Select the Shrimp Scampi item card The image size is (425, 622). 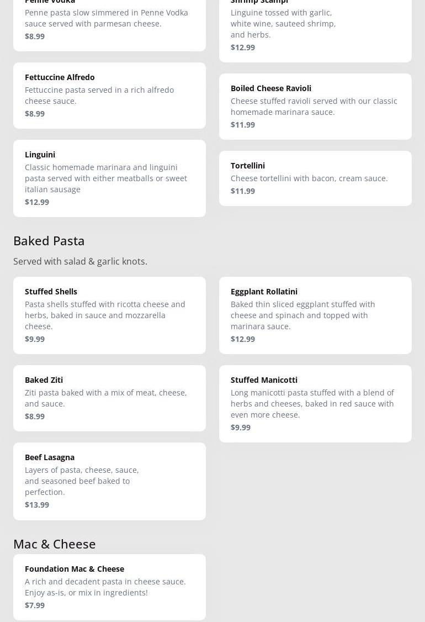tap(315, 28)
